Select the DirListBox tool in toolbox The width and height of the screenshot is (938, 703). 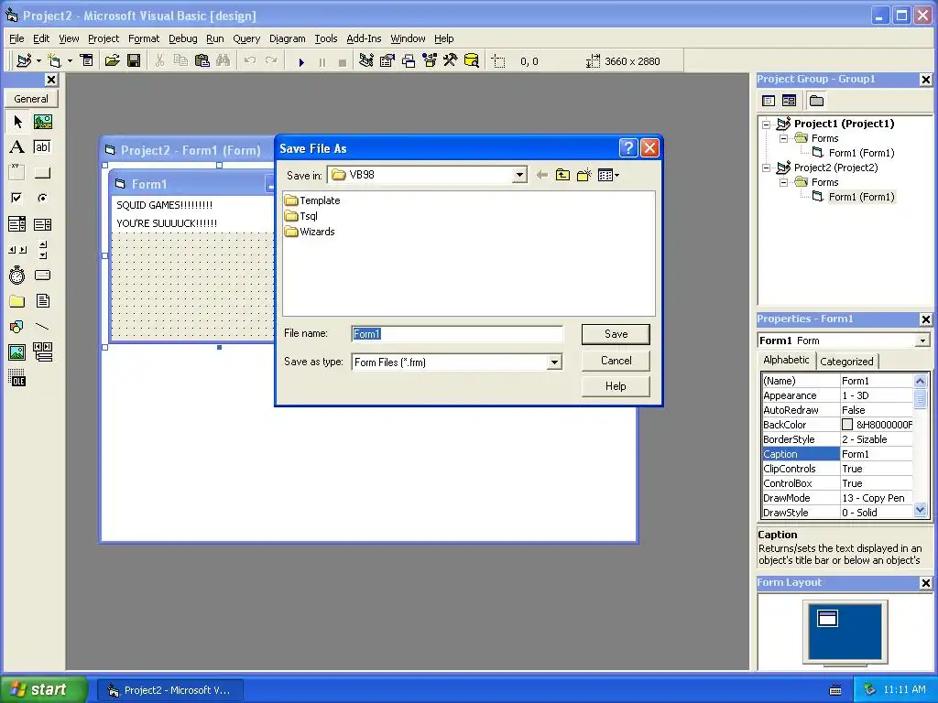point(17,300)
